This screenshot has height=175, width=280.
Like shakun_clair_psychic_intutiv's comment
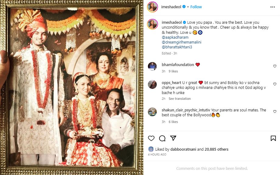(x=275, y=111)
